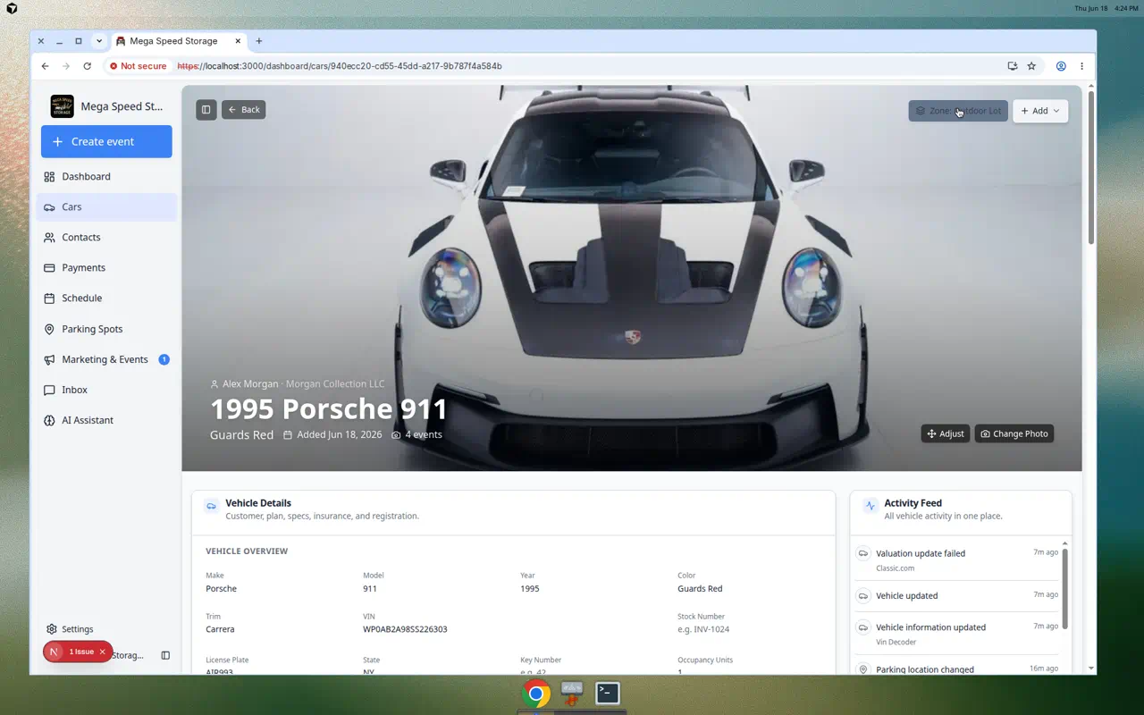Image resolution: width=1144 pixels, height=715 pixels.
Task: Open the Vehicle updated activity entry
Action: [x=956, y=595]
